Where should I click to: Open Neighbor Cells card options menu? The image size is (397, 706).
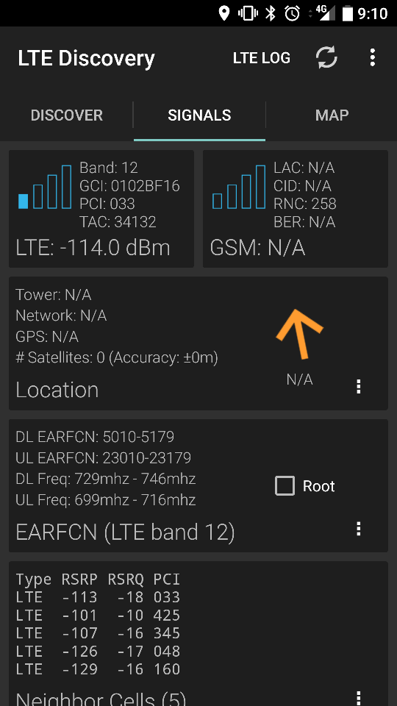click(x=358, y=698)
